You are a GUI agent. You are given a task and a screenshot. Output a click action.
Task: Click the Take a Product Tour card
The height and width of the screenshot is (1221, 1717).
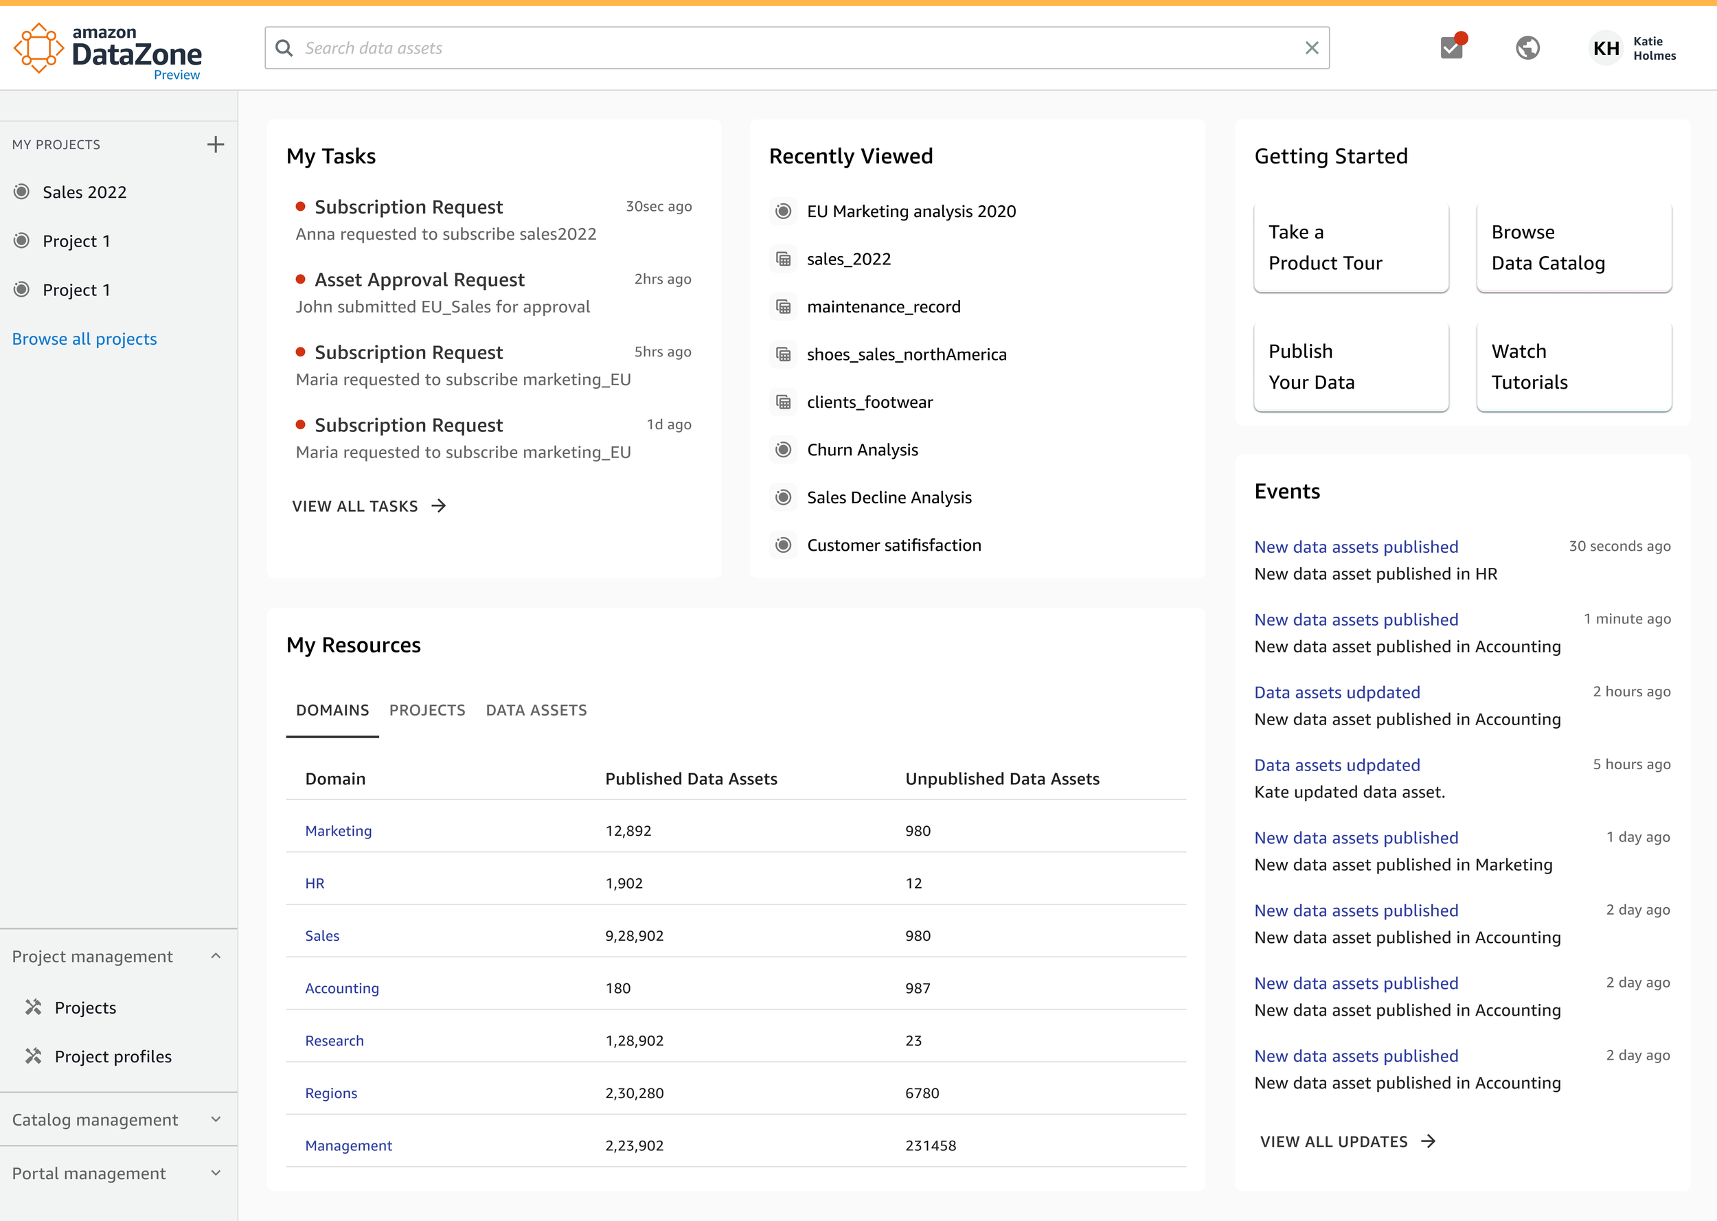click(x=1350, y=247)
